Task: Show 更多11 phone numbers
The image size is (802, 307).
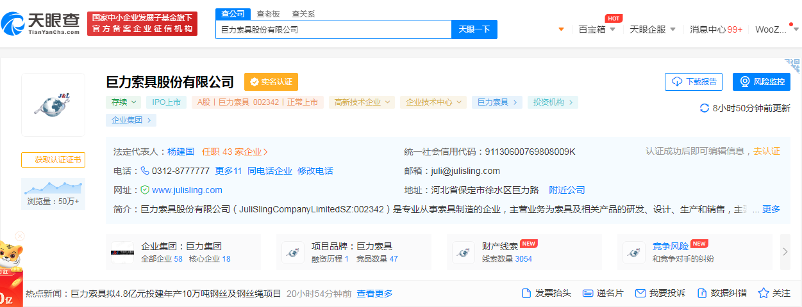Action: point(228,171)
